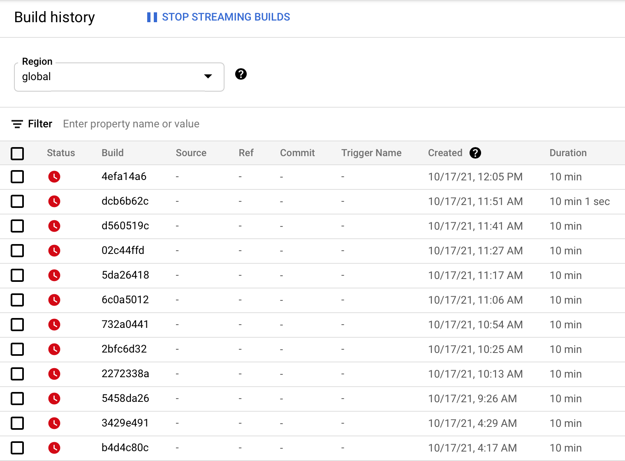625x461 pixels.
Task: Click the Duration column header
Action: 568,152
